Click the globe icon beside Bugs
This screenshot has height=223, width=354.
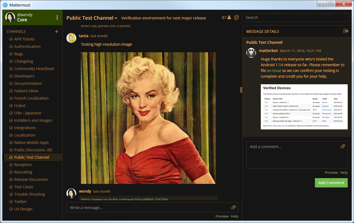11,54
